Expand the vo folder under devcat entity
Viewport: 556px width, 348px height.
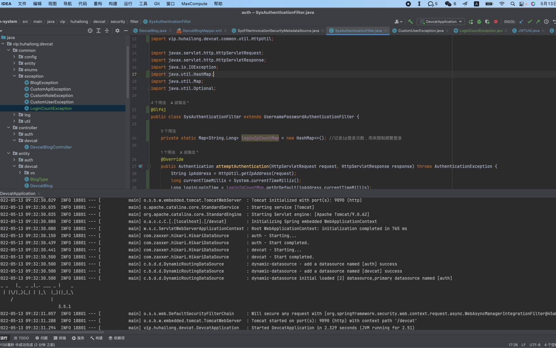coord(20,173)
